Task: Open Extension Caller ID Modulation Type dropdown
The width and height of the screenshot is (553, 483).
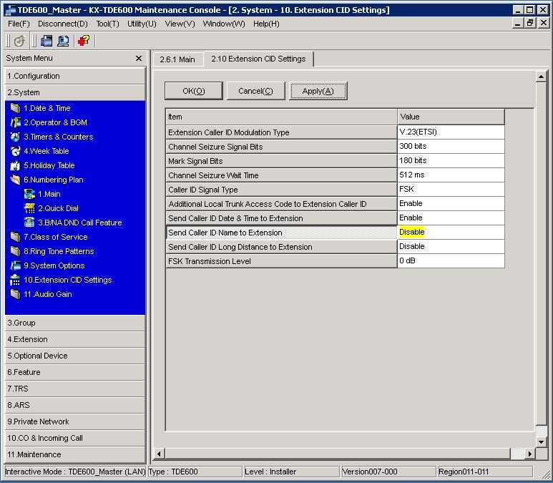Action: point(451,132)
